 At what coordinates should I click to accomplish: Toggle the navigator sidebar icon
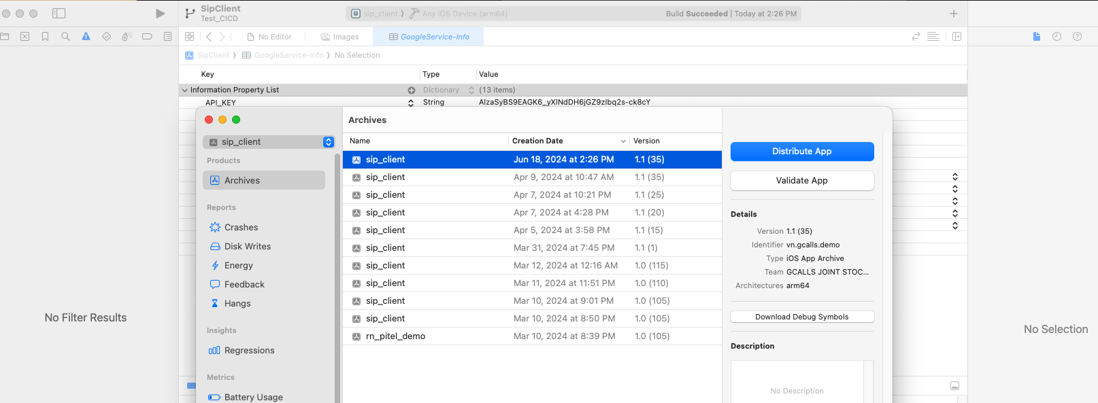coord(59,14)
